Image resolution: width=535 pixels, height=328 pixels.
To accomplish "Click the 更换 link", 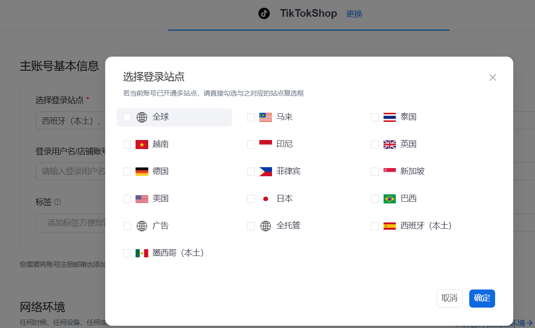I will (x=354, y=14).
